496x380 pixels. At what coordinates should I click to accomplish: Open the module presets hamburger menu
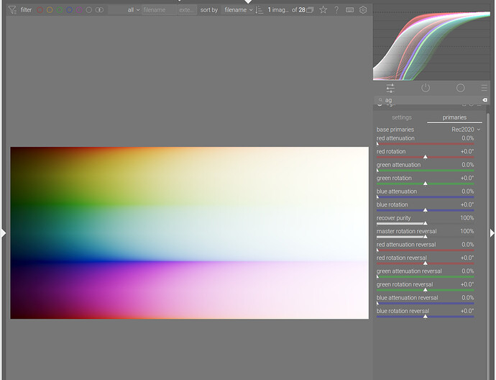[x=484, y=88]
